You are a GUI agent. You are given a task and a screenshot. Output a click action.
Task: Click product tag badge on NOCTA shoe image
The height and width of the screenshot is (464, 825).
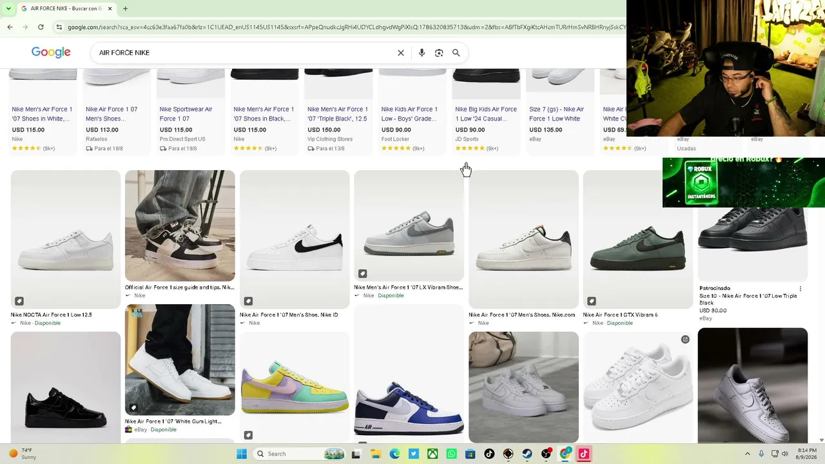19,301
